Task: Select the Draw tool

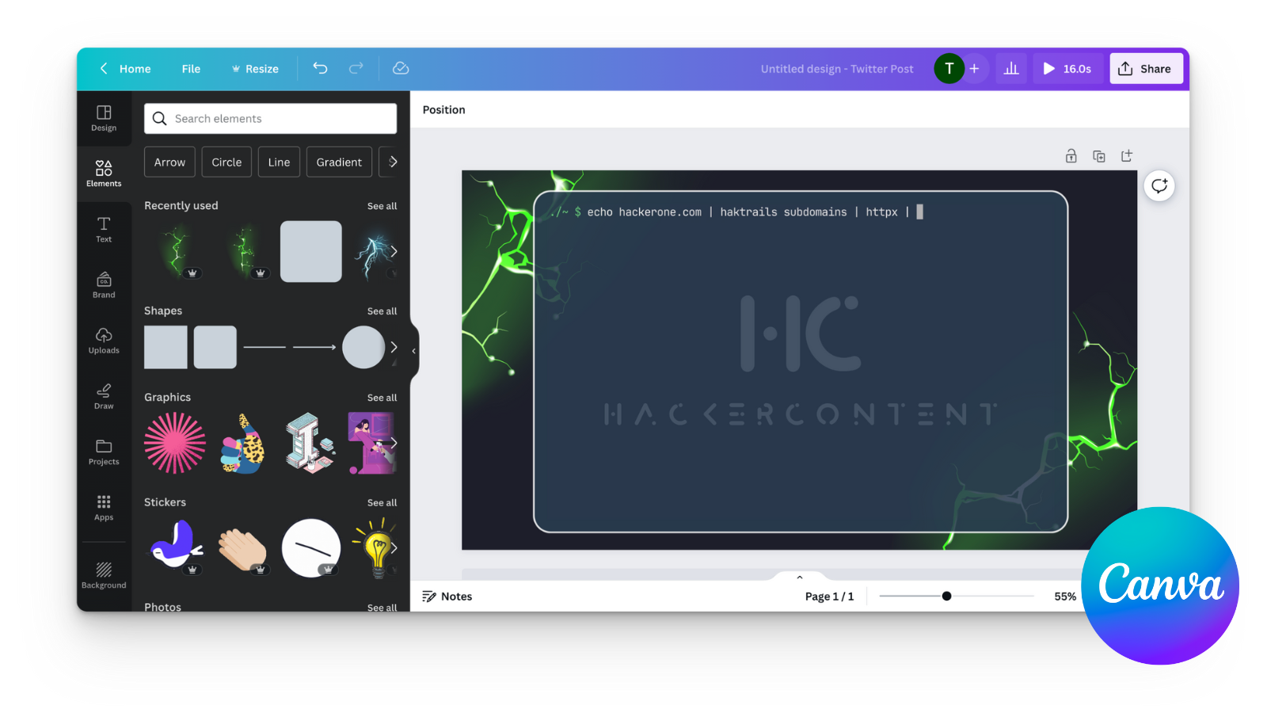Action: click(104, 396)
